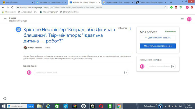Reload the page with the refresh icon
The height and width of the screenshot is (109, 195).
[x=12, y=7]
